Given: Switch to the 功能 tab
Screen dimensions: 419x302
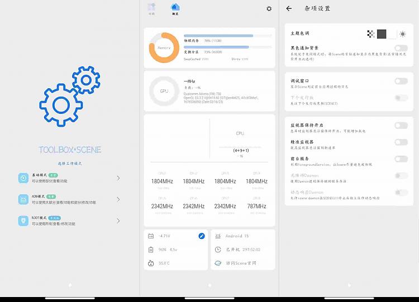Looking at the screenshot, I should pyautogui.click(x=151, y=9).
